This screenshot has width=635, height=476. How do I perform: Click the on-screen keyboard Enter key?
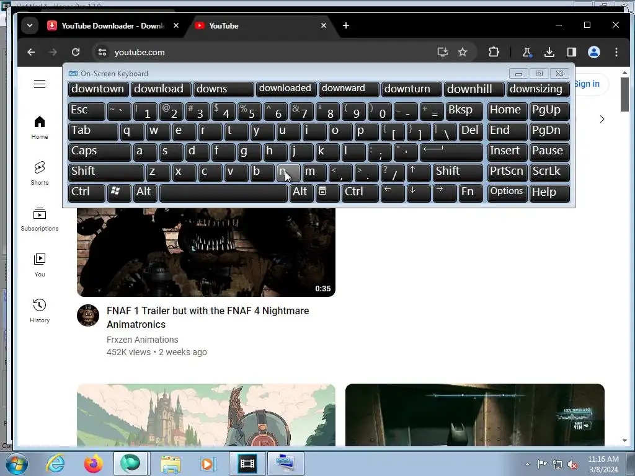click(x=451, y=152)
